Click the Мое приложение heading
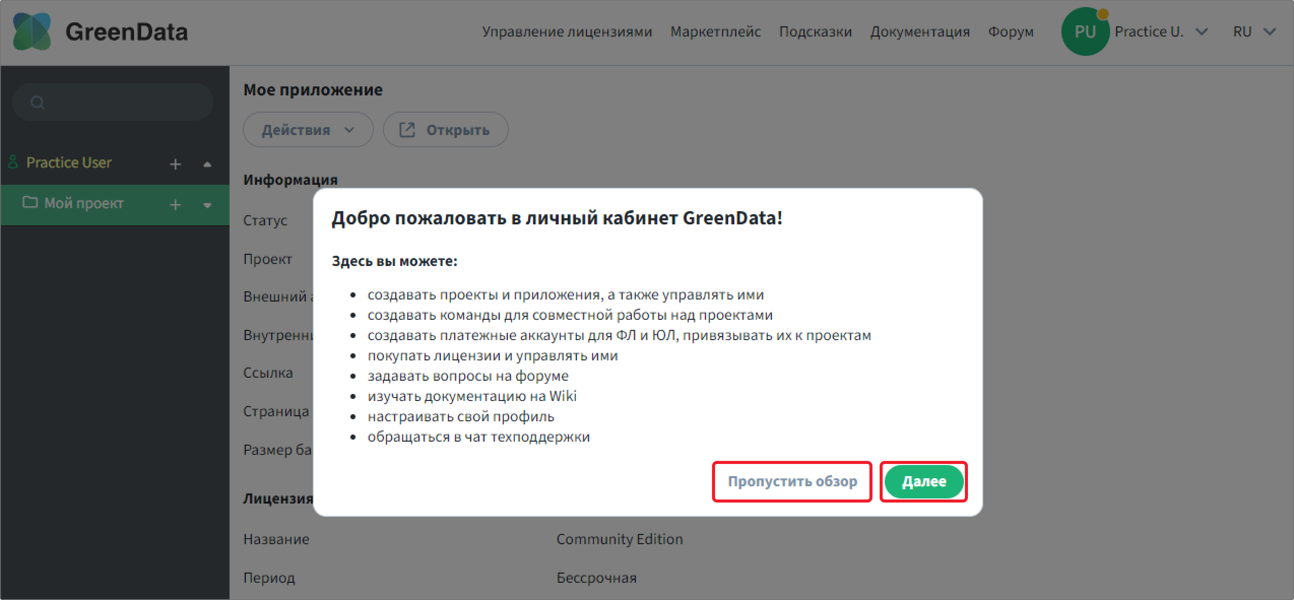Image resolution: width=1294 pixels, height=600 pixels. point(313,90)
